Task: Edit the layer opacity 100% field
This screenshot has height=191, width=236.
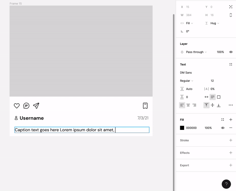Action: point(220,52)
